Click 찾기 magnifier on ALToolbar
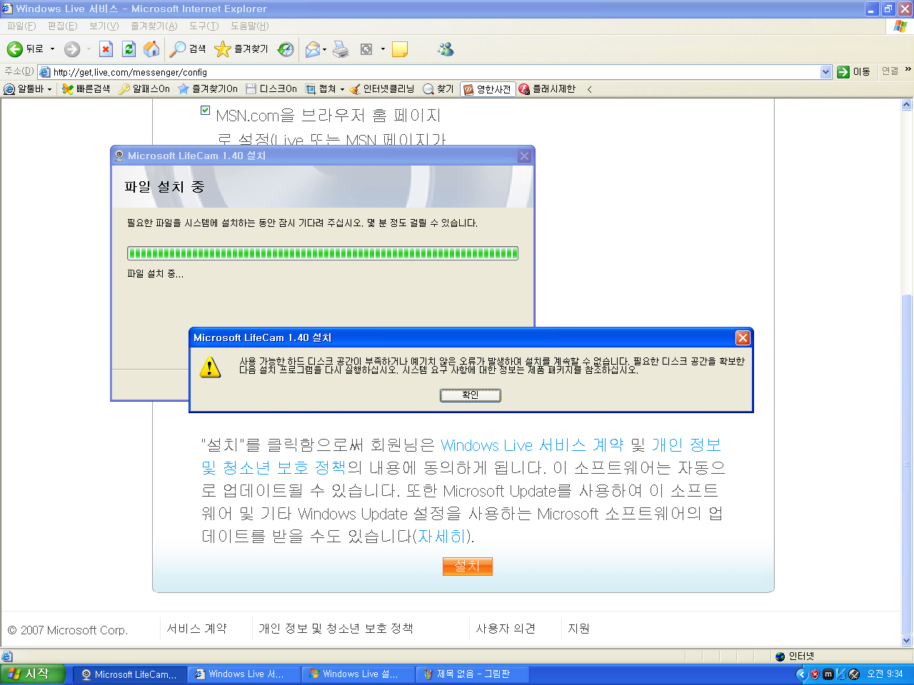 pos(438,88)
